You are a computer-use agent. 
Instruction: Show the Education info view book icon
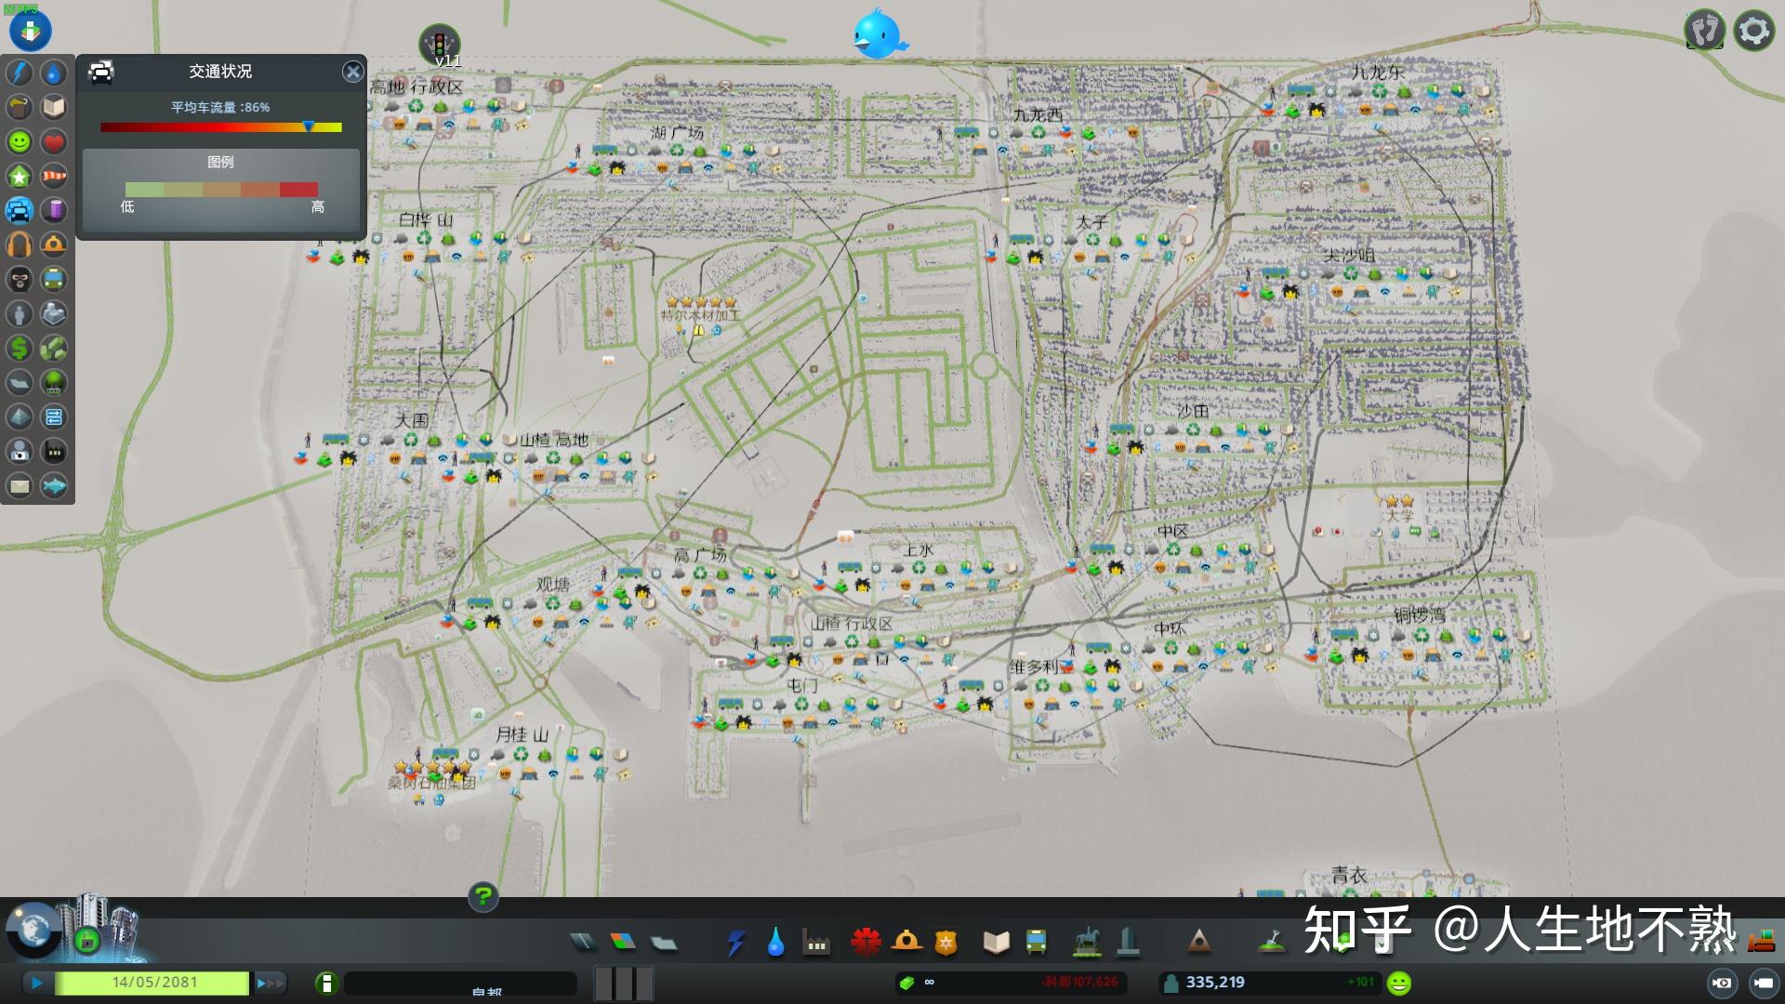click(54, 107)
